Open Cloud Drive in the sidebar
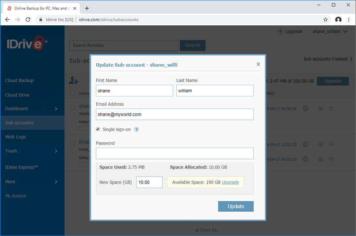This screenshot has width=356, height=236. (x=17, y=95)
